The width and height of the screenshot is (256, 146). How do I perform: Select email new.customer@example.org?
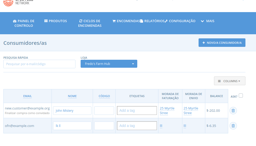(27, 108)
